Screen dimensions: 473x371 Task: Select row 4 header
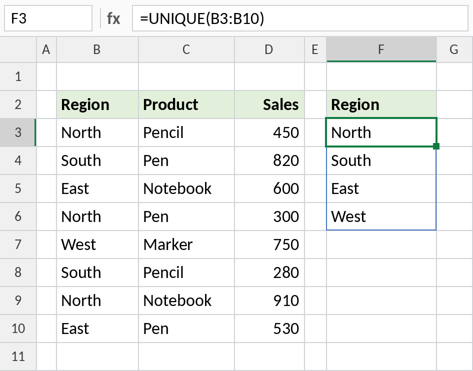(18, 160)
